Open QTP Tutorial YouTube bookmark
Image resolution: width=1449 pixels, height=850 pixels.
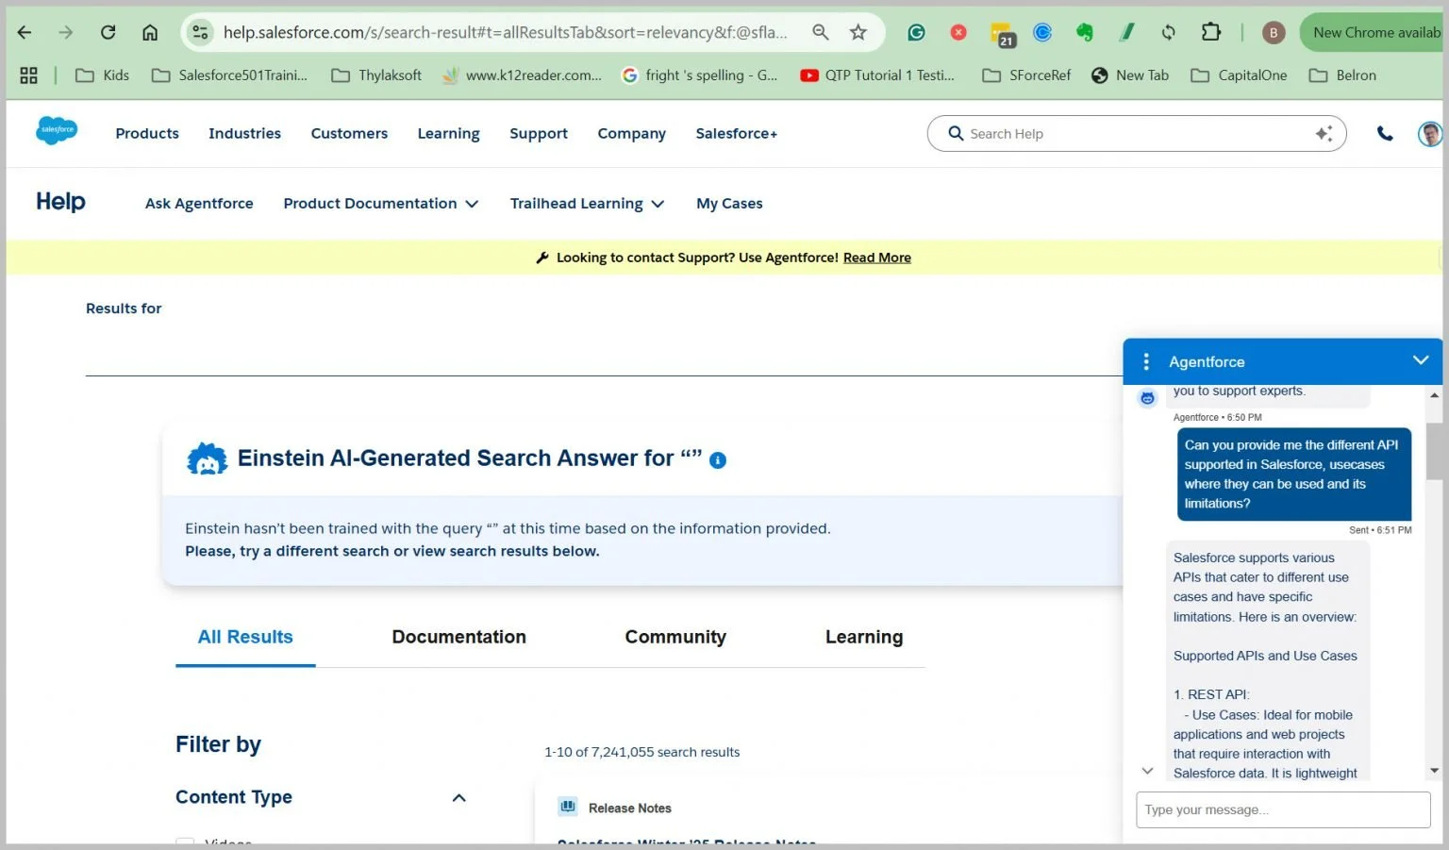[x=877, y=75]
